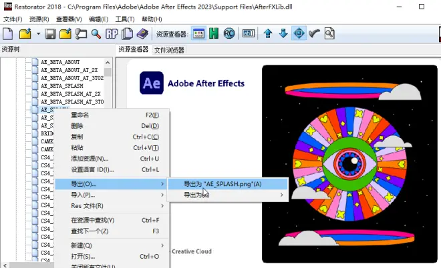Switch to the 文件浏览器 tab
441x268 pixels.
coord(169,50)
